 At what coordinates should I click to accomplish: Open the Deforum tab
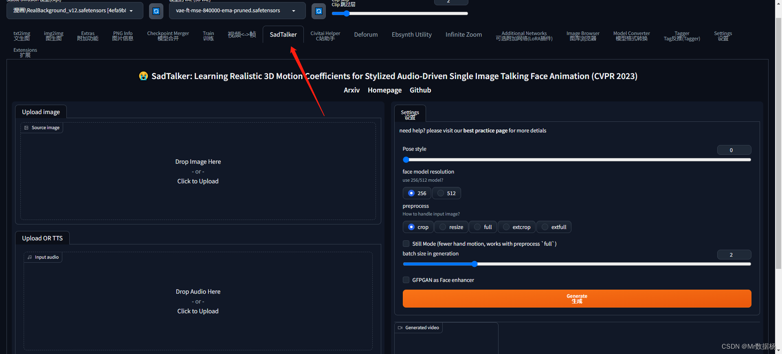coord(366,35)
